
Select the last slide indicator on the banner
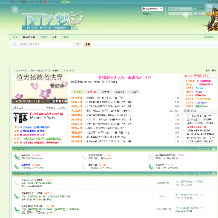[65, 101]
